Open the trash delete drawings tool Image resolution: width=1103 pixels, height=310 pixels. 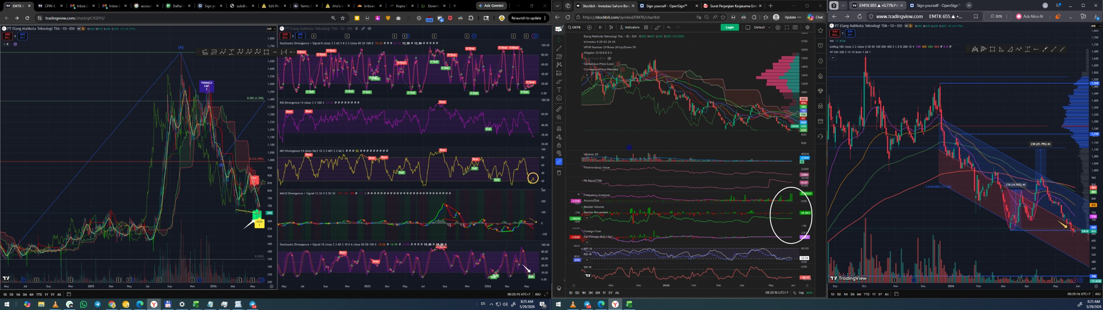click(x=559, y=173)
